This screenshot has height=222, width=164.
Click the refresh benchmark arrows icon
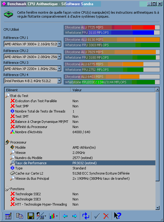(x=86, y=216)
